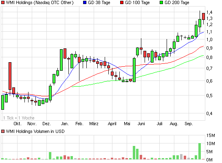Image resolution: width=222 pixels, height=163 pixels.
Task: Click the 'Okt.' axis label
Action: [x=18, y=124]
